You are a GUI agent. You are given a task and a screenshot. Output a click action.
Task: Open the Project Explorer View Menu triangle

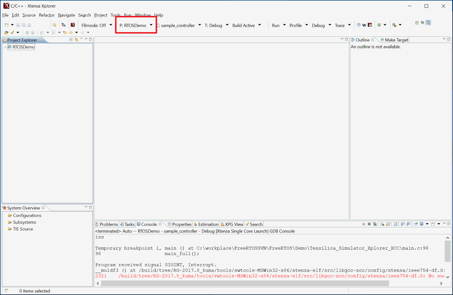click(x=81, y=39)
